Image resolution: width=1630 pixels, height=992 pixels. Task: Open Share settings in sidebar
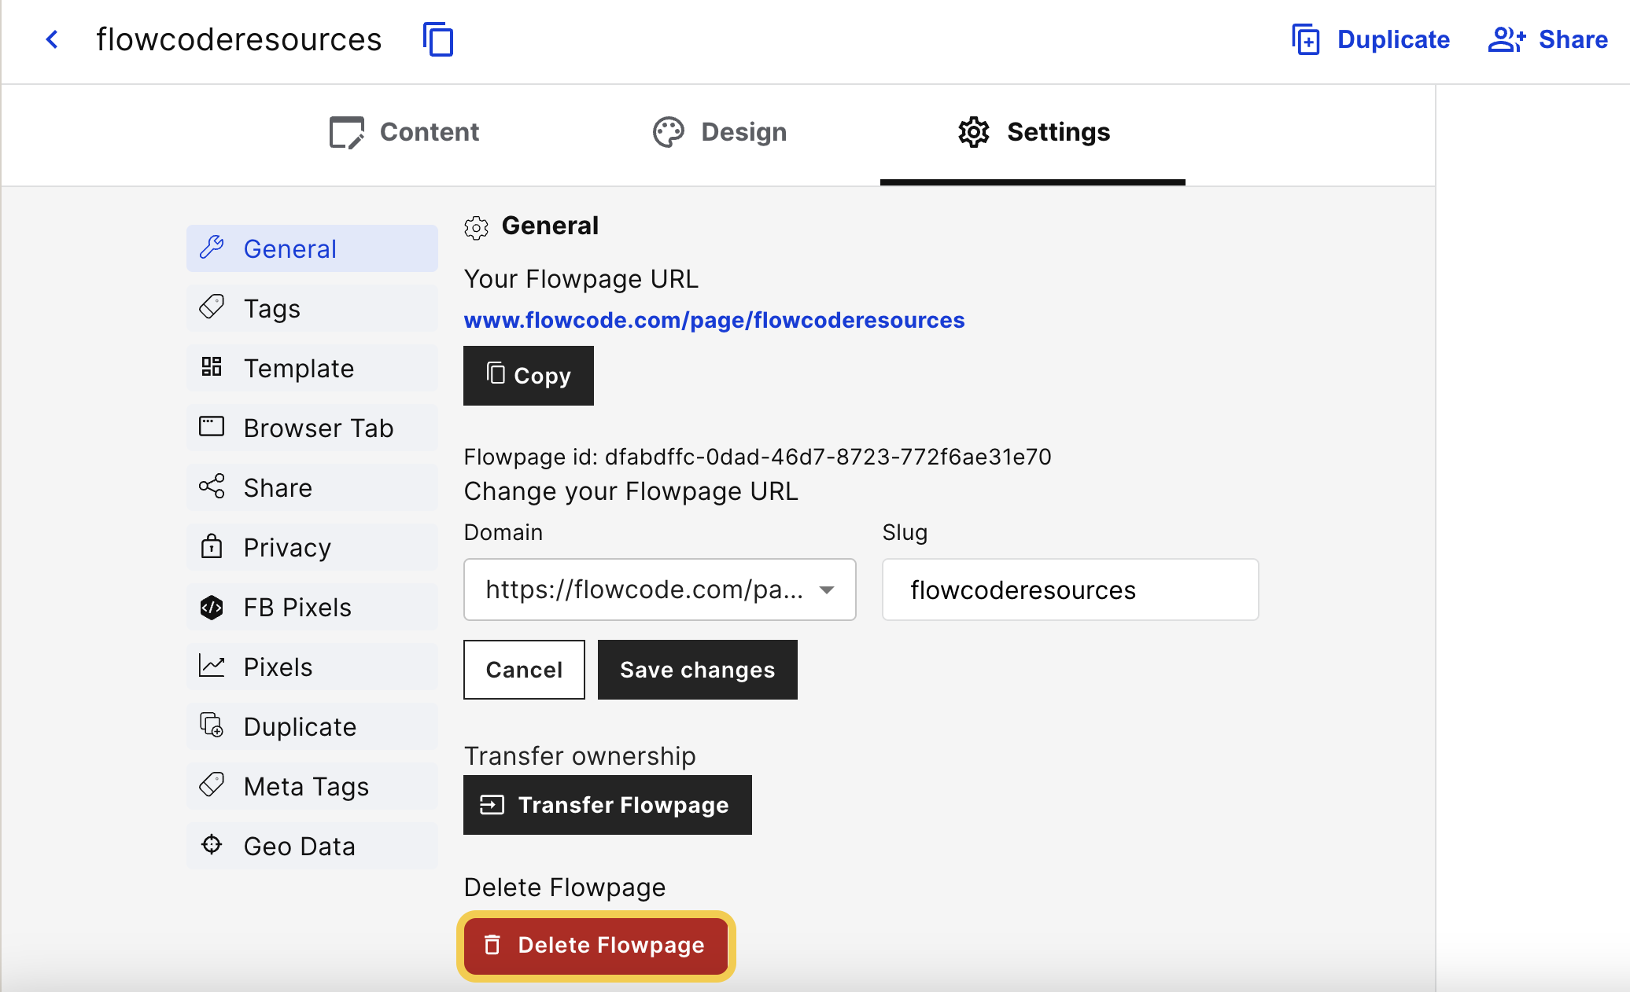click(312, 487)
